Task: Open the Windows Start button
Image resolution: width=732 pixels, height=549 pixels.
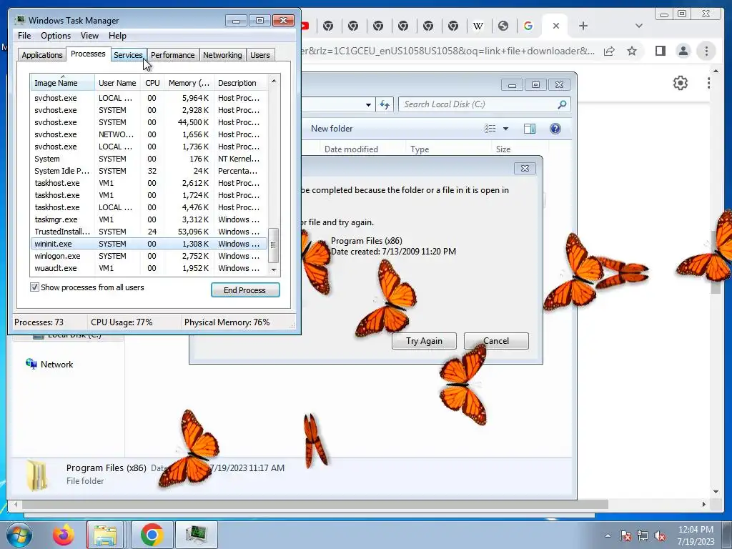Action: (x=19, y=535)
